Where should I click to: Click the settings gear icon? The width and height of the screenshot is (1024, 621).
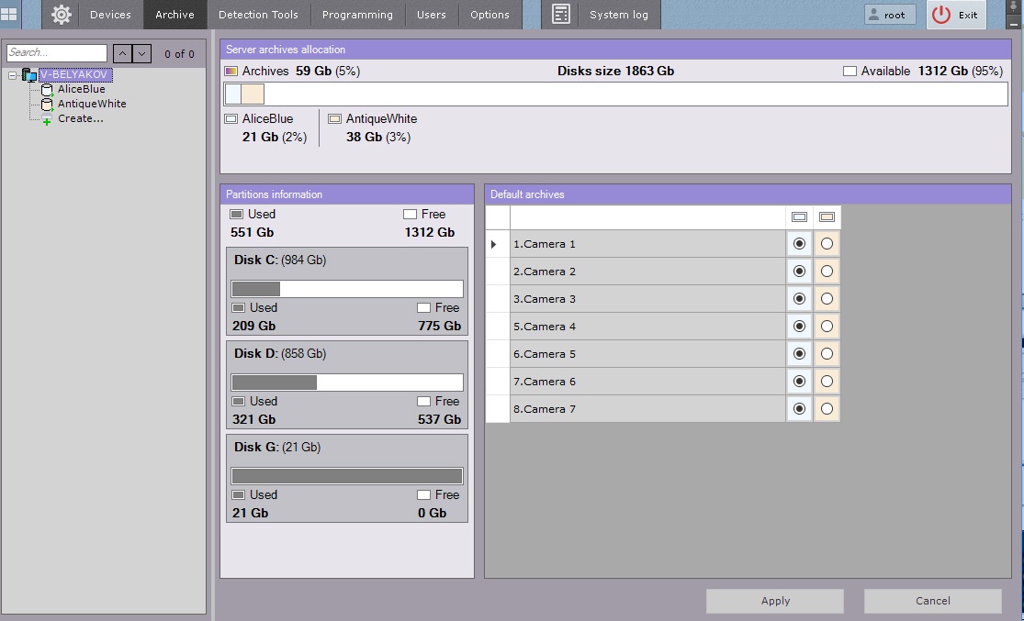(62, 15)
